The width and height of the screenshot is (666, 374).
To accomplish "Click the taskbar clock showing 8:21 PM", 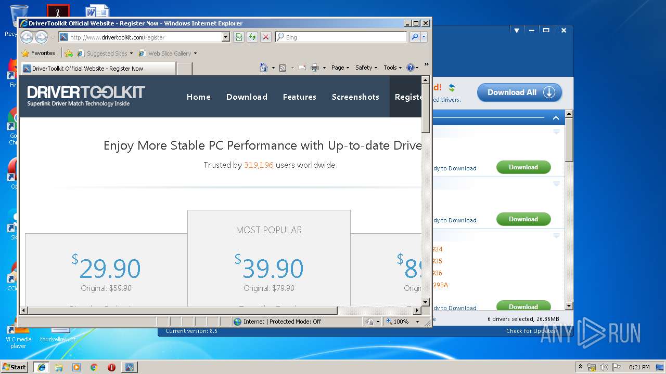I will (x=639, y=367).
